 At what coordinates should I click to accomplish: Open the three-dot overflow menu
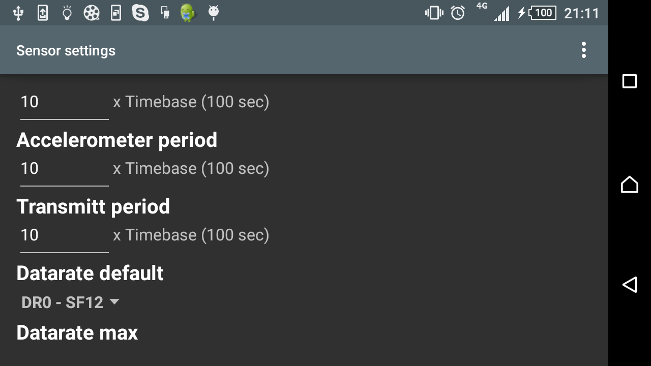583,50
